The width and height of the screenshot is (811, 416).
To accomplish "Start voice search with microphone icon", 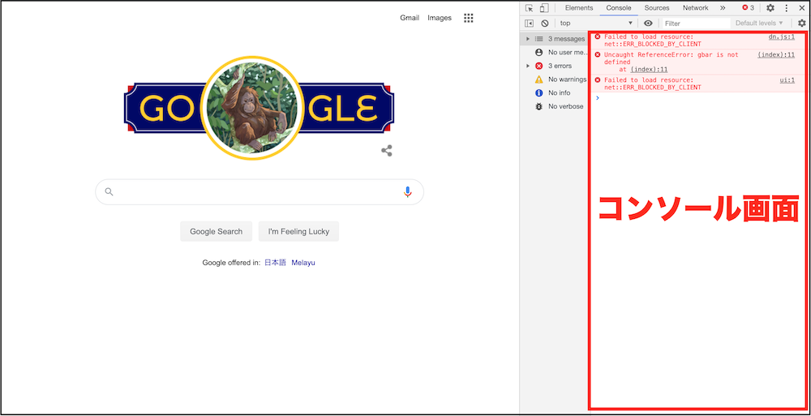I will (408, 192).
